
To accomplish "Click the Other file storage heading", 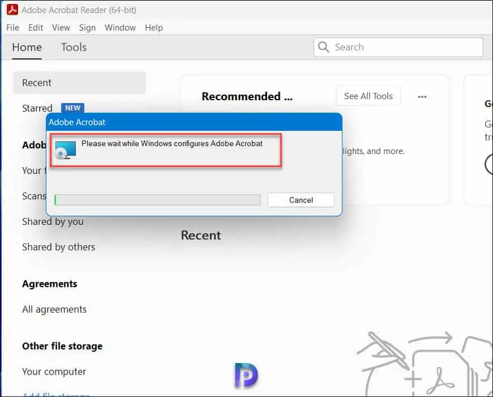I will [x=62, y=346].
